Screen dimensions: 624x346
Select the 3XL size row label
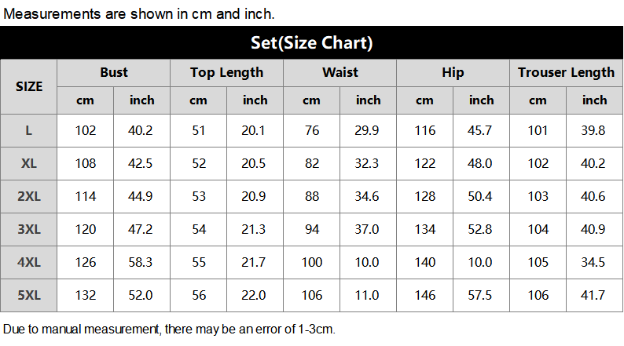coord(28,230)
